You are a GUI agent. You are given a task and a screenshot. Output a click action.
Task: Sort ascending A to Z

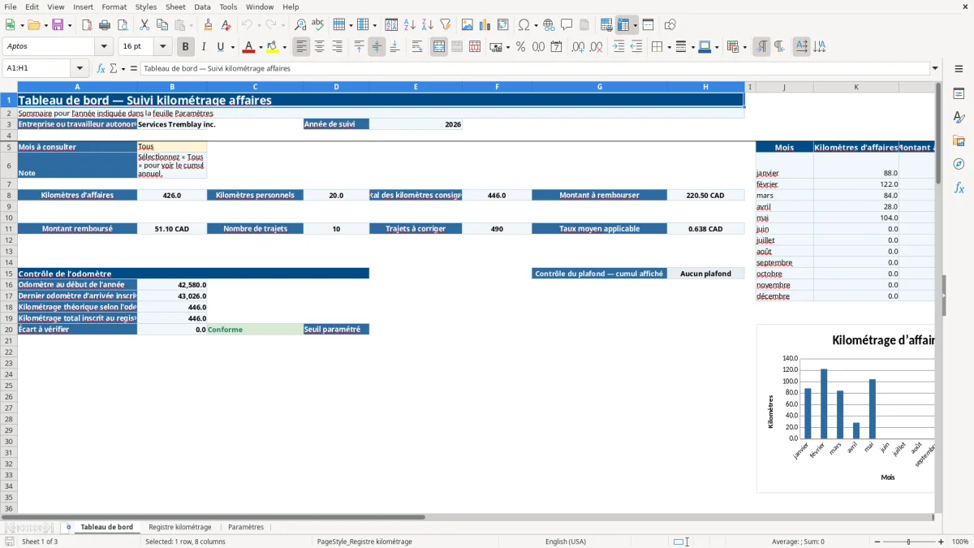click(410, 25)
